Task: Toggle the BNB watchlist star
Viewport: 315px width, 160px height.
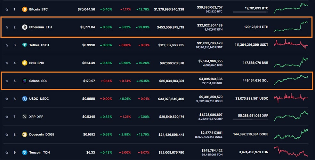Action: (7, 63)
